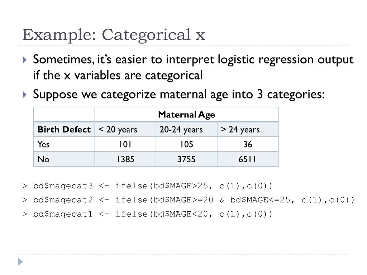The width and height of the screenshot is (367, 275).
Task: Click the first bullet arrow beside 'Sometimes'
Action: (25, 60)
